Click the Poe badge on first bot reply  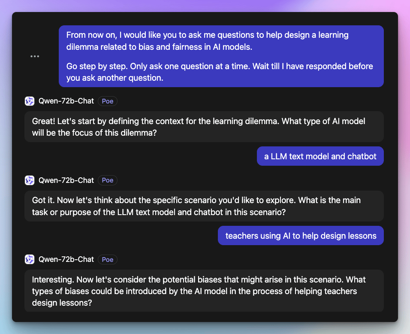click(x=108, y=101)
